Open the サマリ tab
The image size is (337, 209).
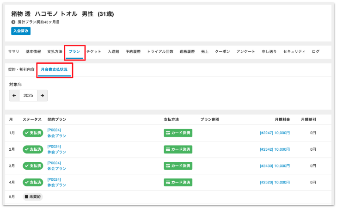[x=14, y=52]
